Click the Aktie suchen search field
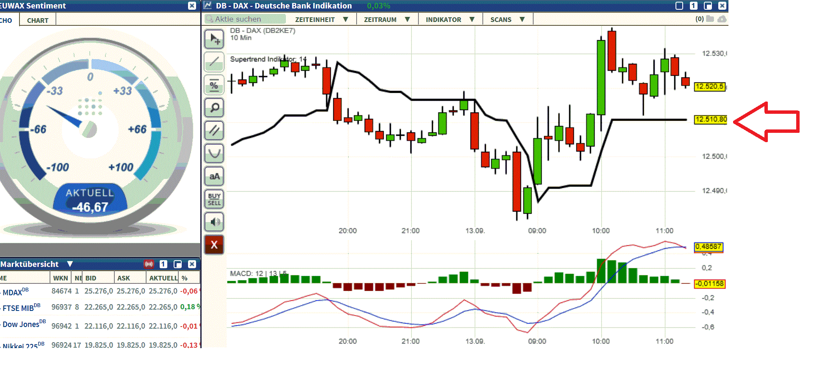Viewport: 825px width, 382px height. (x=246, y=19)
